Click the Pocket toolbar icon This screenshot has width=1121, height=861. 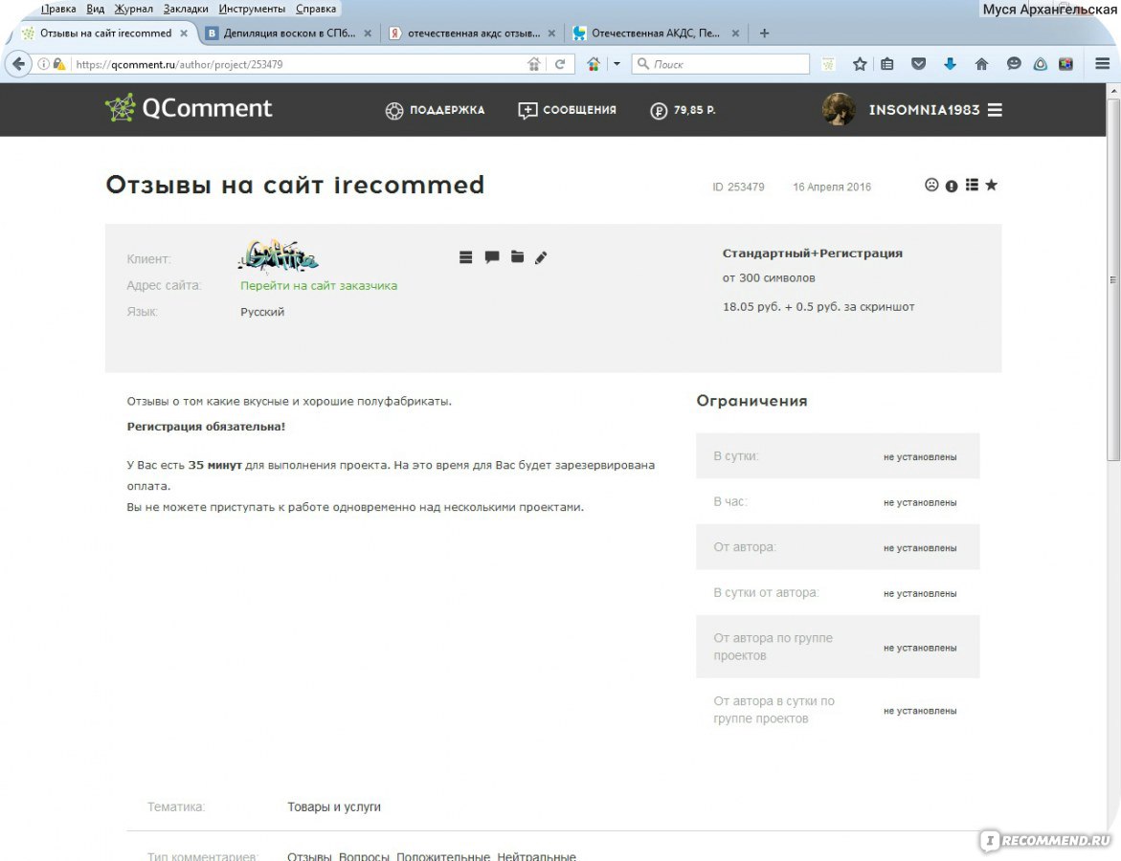click(x=919, y=64)
